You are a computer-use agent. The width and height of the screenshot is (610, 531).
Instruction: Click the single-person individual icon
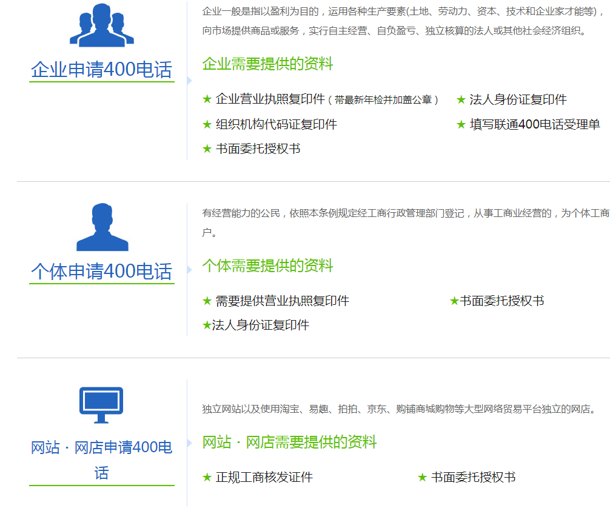tap(102, 227)
